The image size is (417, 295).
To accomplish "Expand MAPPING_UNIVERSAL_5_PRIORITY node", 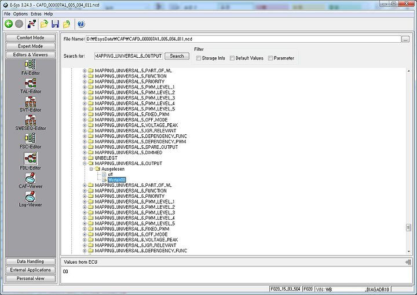I will coord(85,82).
